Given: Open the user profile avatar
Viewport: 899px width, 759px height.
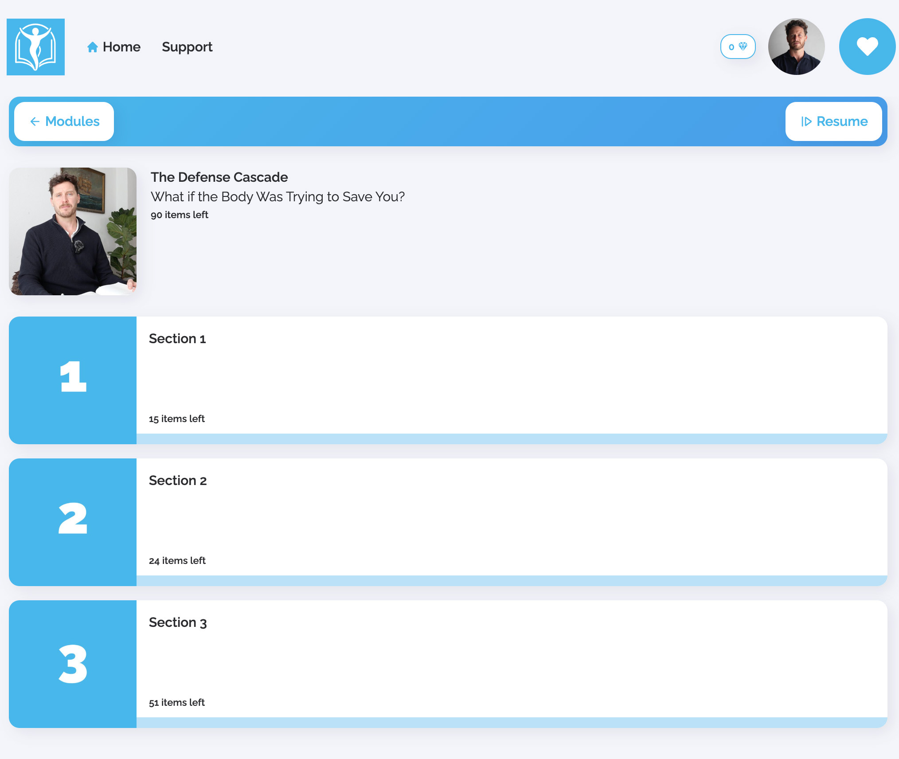Looking at the screenshot, I should (796, 47).
